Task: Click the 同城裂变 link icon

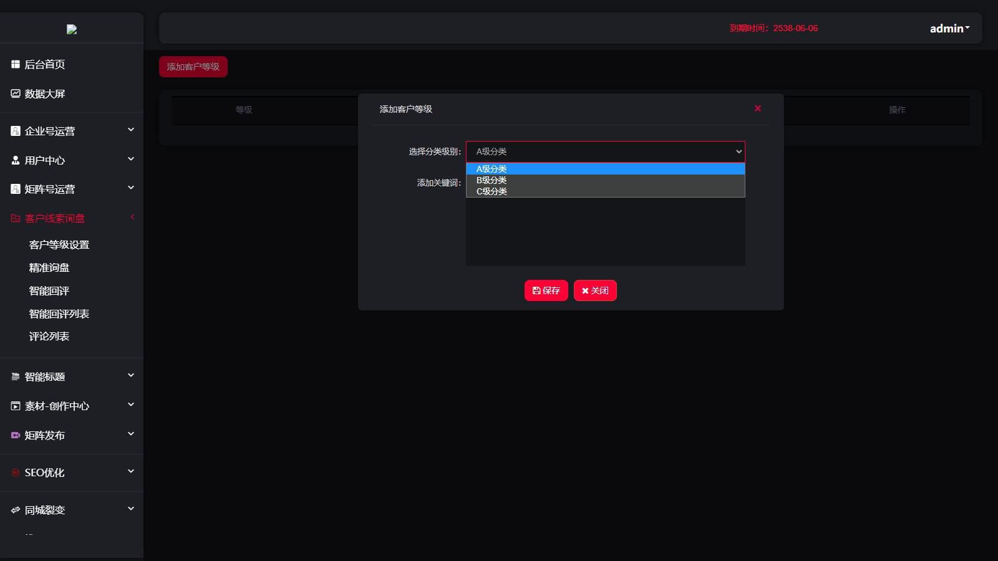Action: [x=16, y=510]
